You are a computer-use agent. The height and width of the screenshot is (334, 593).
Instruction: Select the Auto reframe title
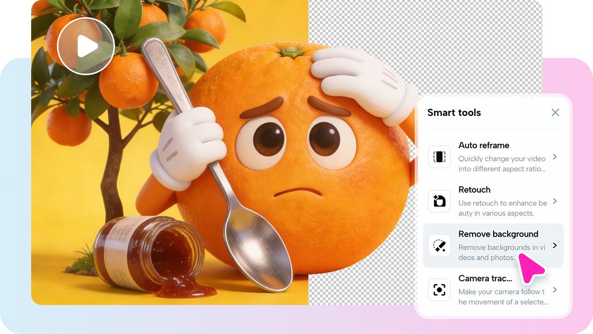click(484, 145)
